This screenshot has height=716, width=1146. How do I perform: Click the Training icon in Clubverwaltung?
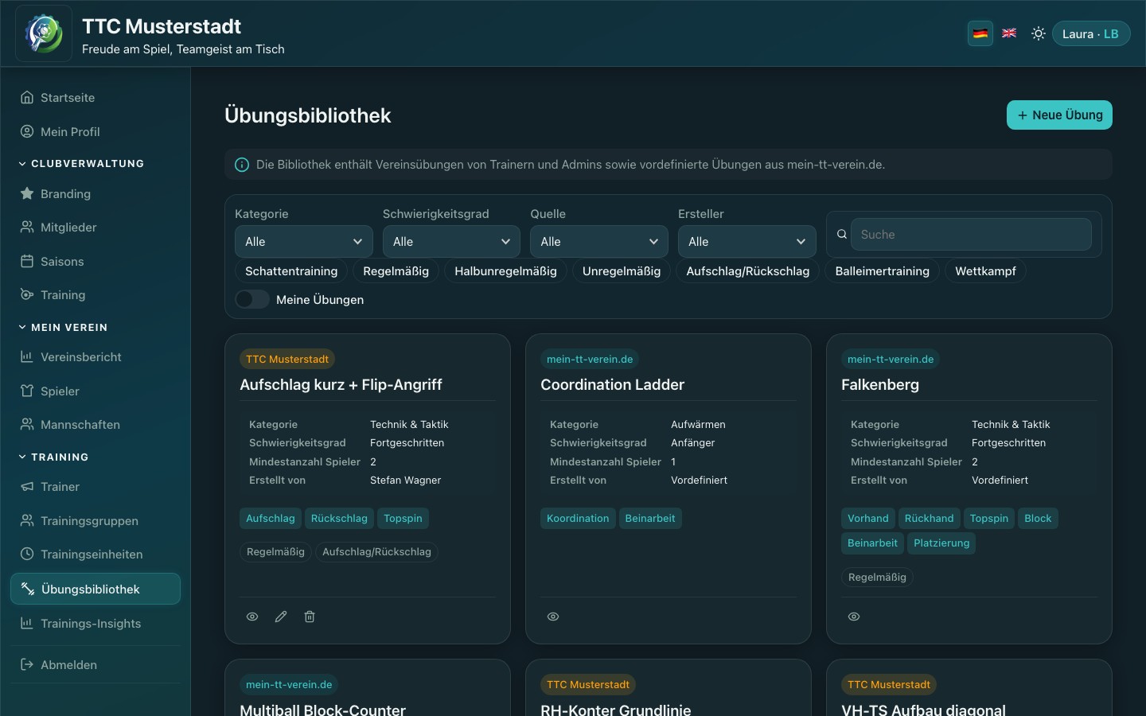coord(27,295)
